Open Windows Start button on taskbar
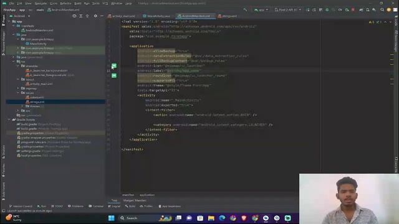The width and height of the screenshot is (399, 224). tap(111, 218)
